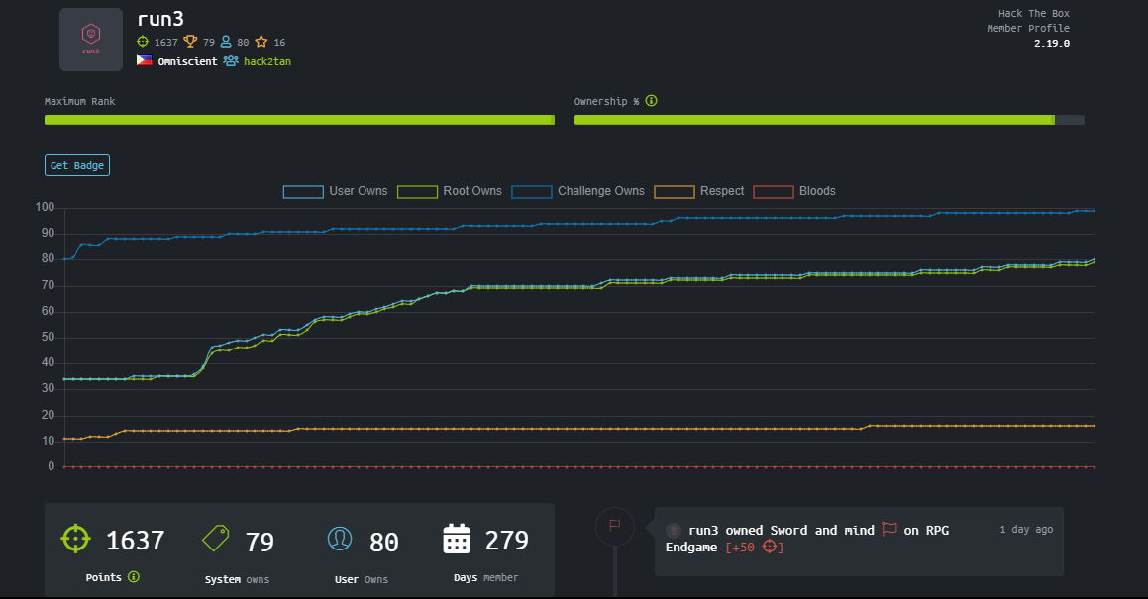Hide the Respect series in the chart
1148x599 pixels.
pyautogui.click(x=699, y=191)
